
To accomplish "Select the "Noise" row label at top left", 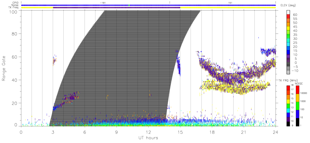I will pyautogui.click(x=15, y=5).
